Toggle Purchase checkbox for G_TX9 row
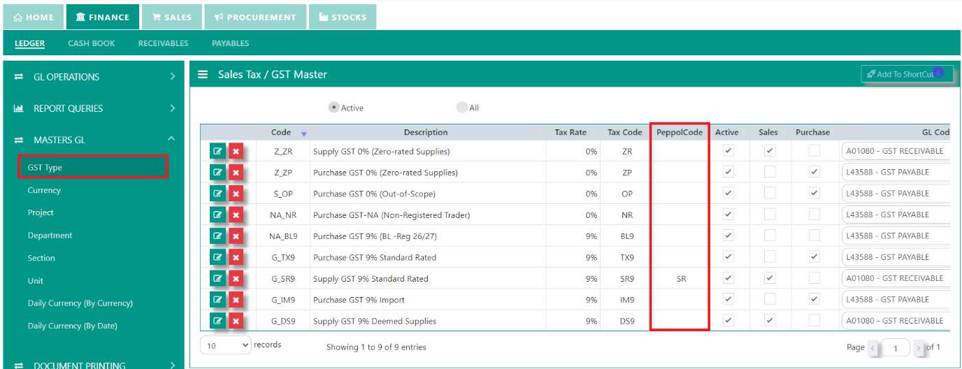Viewport: 962px width, 369px height. point(814,257)
